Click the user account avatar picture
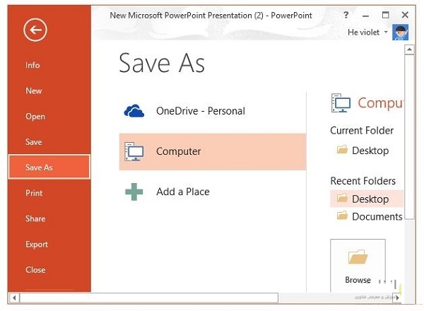 click(x=401, y=33)
